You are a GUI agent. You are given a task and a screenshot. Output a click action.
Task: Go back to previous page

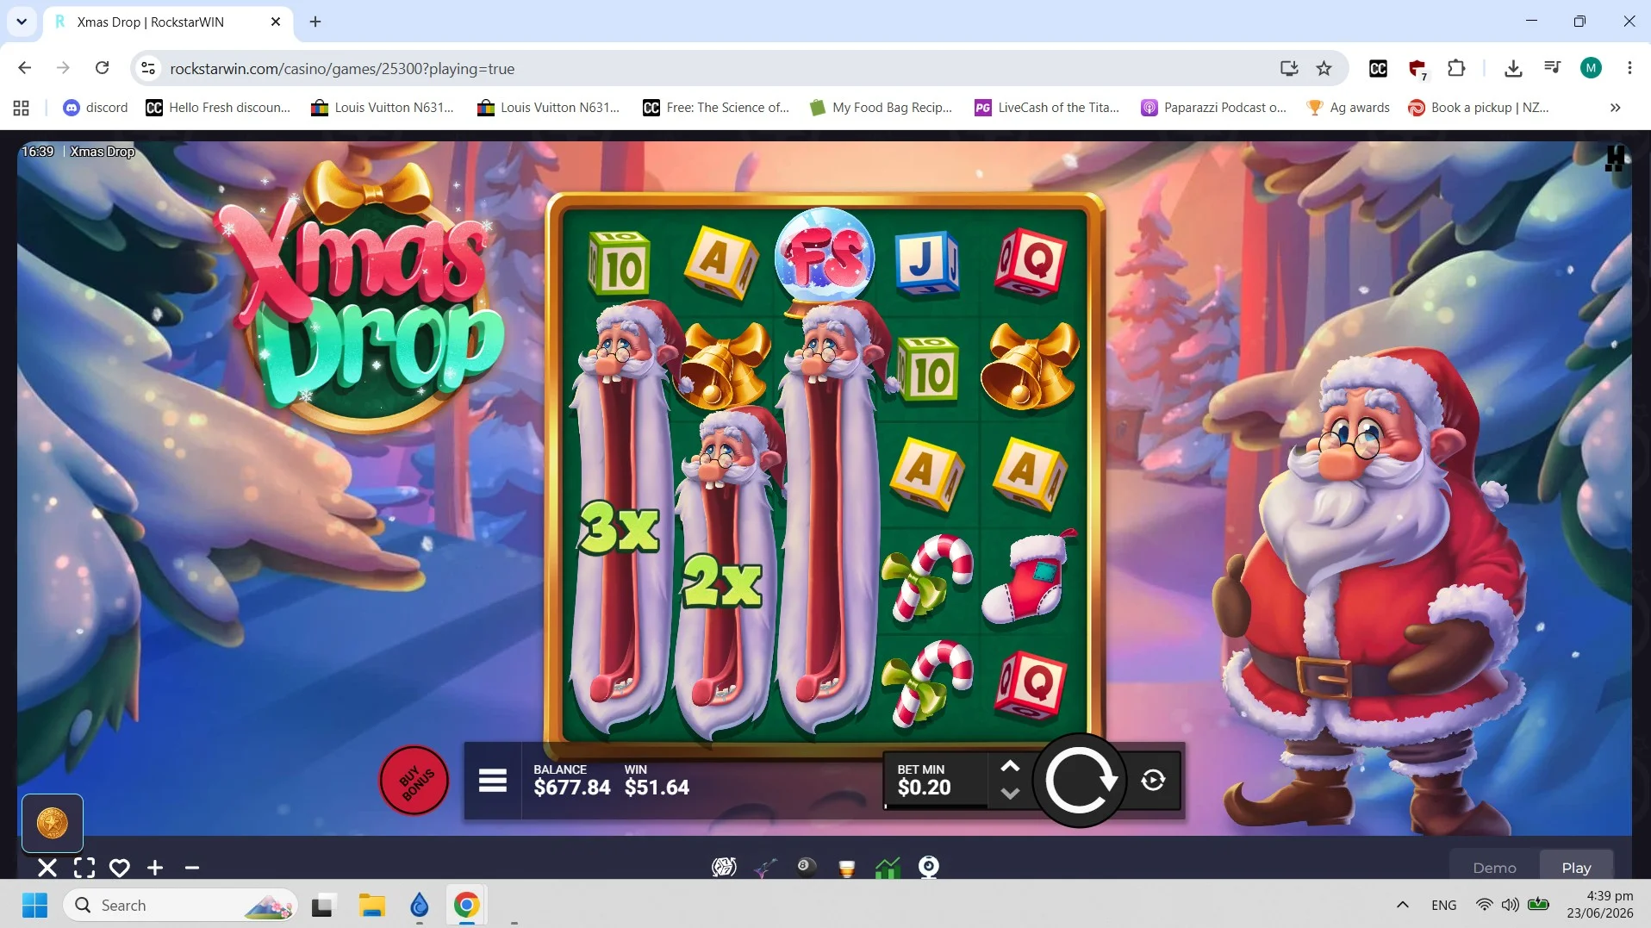(x=24, y=68)
